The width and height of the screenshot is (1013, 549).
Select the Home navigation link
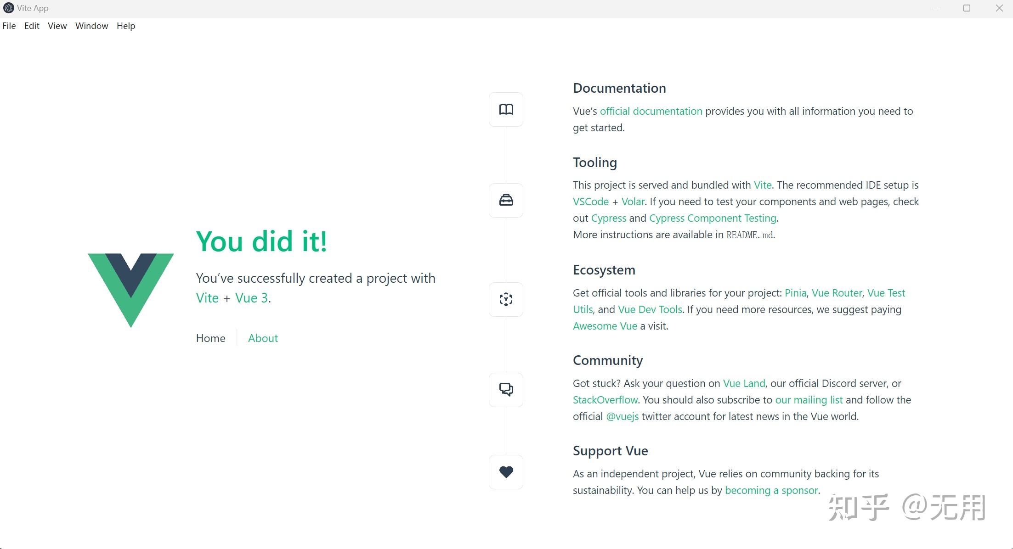click(210, 338)
